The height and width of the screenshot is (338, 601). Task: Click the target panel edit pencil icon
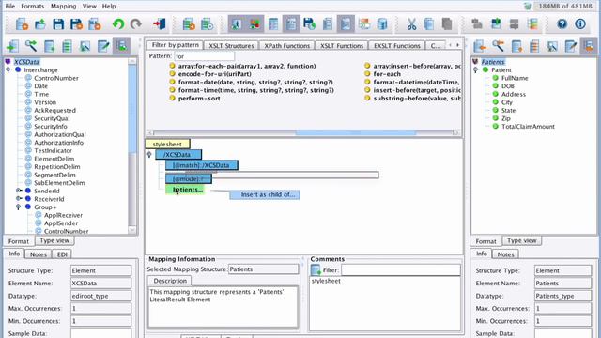pos(570,46)
